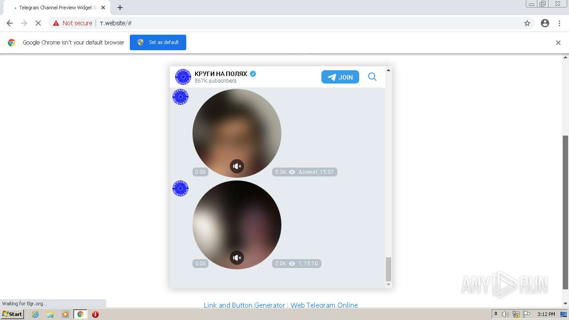The image size is (569, 320).
Task: Click the 3:12 PM taskbar clock
Action: coord(546,314)
